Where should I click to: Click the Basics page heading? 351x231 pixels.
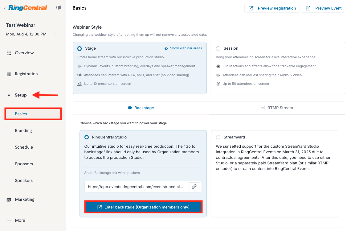tap(80, 8)
